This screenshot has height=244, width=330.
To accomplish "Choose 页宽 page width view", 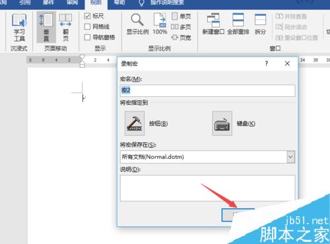I will click(x=181, y=38).
